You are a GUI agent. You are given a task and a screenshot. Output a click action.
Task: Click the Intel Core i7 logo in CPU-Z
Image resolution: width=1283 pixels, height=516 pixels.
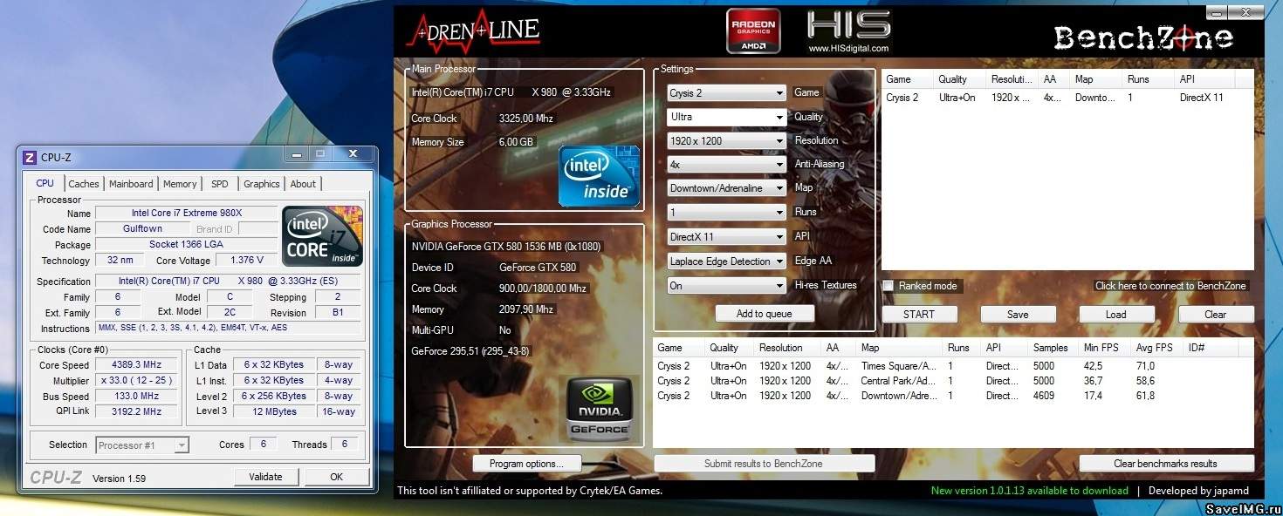[322, 236]
